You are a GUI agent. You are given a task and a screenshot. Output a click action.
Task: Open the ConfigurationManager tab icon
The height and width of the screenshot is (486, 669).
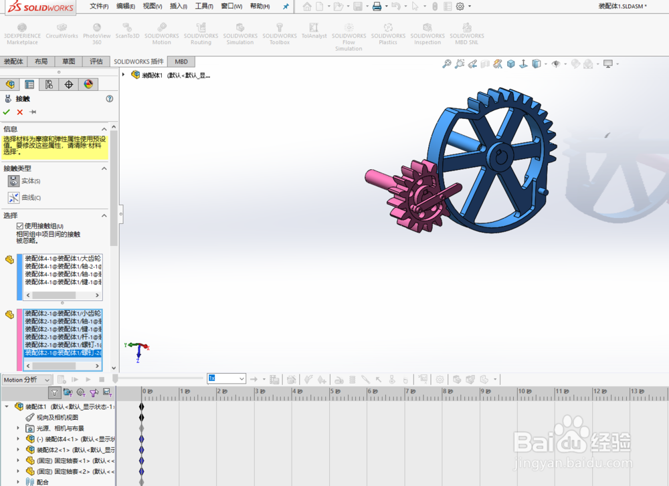click(x=49, y=84)
